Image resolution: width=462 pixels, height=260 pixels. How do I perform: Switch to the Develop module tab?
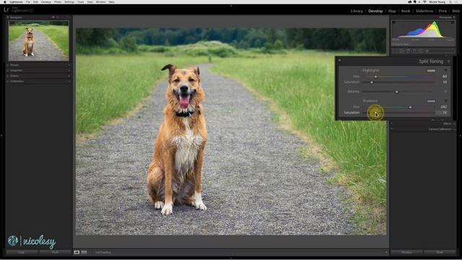[x=375, y=11]
